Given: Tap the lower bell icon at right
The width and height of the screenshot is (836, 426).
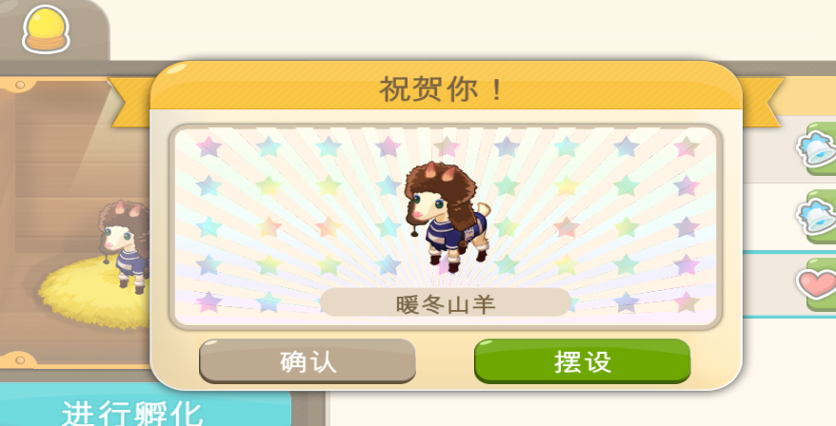Looking at the screenshot, I should click(x=817, y=216).
